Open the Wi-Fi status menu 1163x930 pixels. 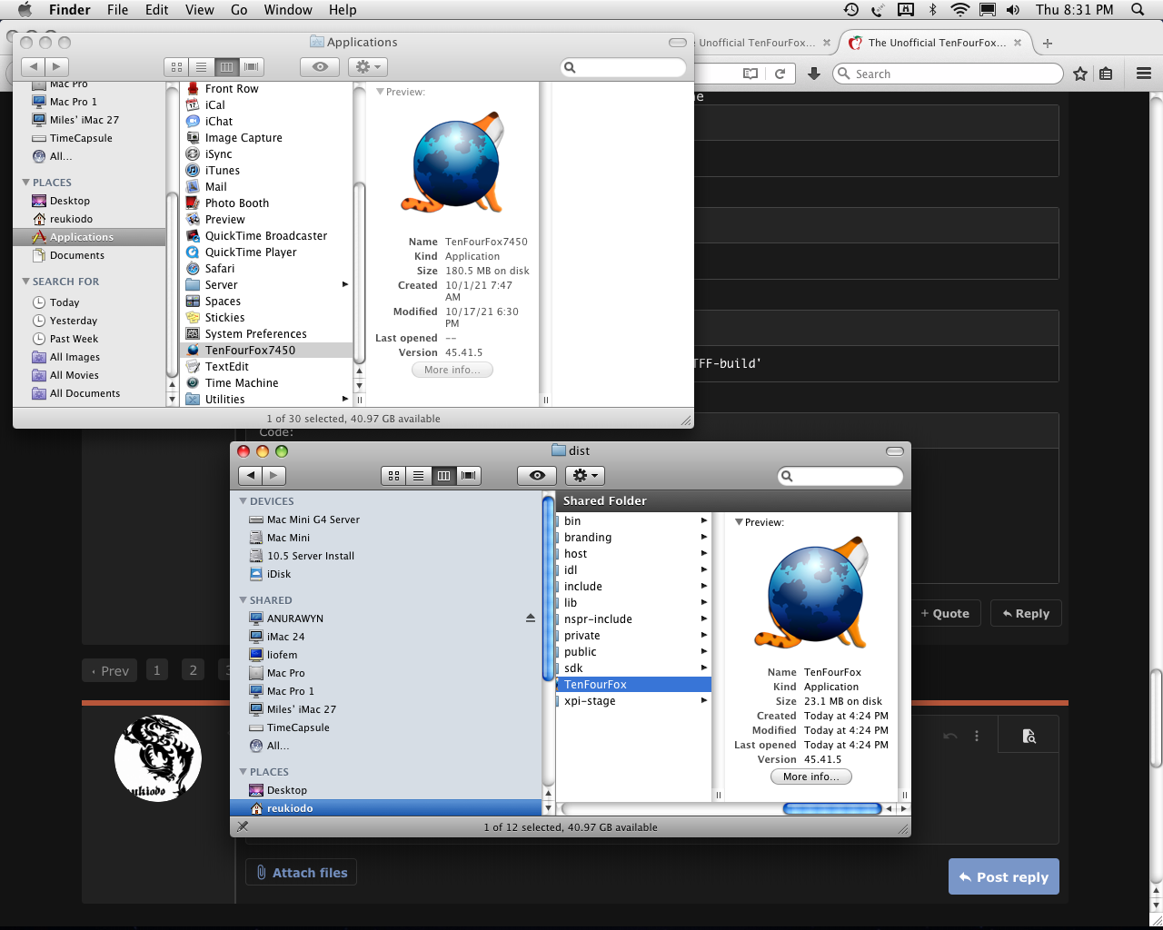tap(960, 10)
